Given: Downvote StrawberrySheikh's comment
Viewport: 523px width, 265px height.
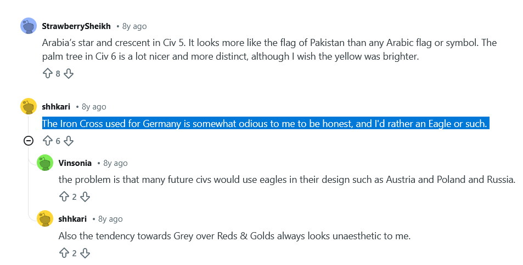Looking at the screenshot, I should (69, 73).
